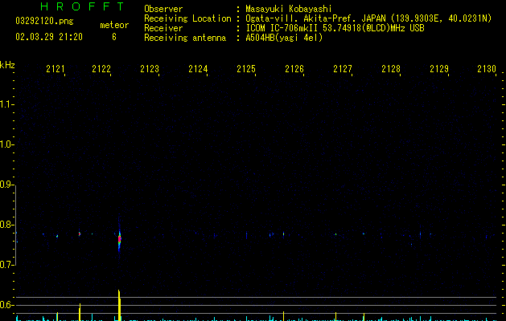The height and width of the screenshot is (321, 506).
Task: Click the bright red meteor echo after 2122
Action: point(119,239)
